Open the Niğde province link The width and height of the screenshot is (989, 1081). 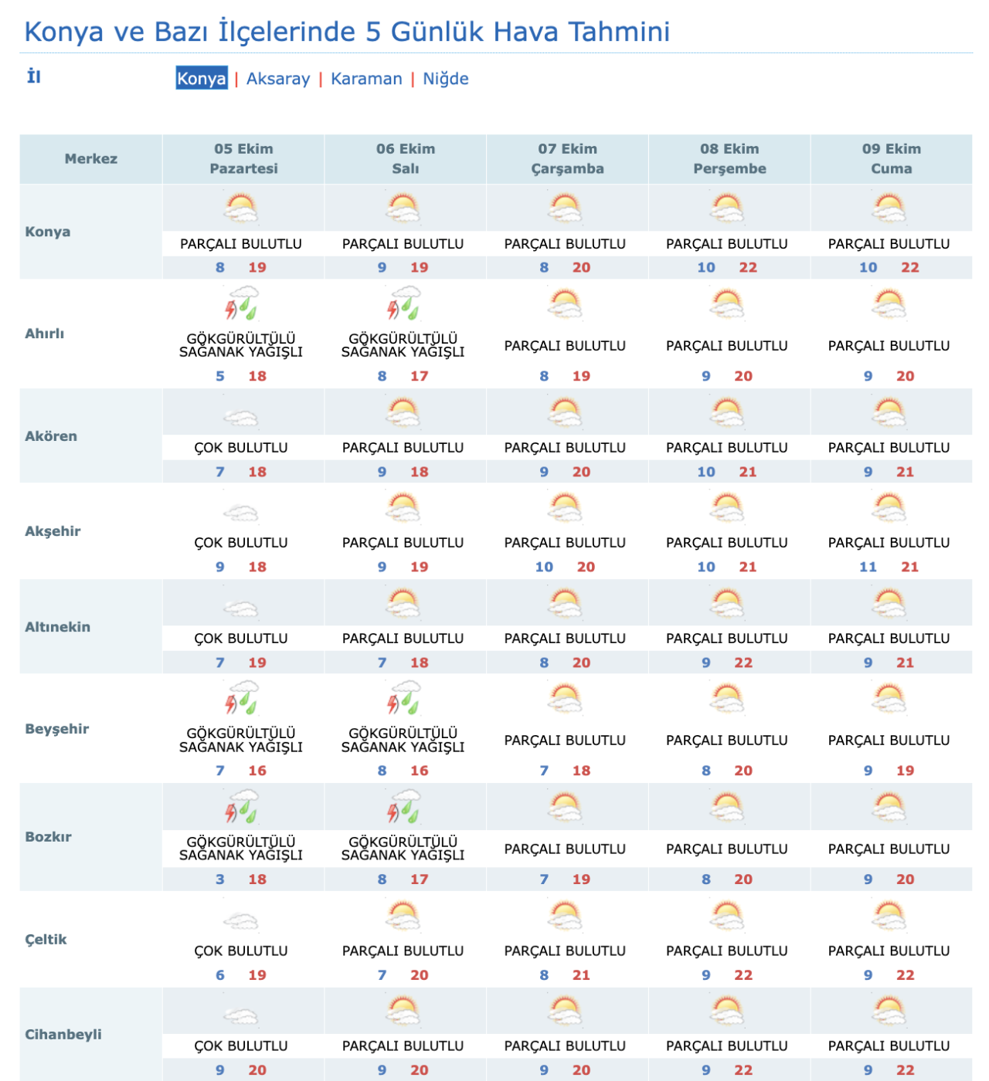tap(446, 79)
